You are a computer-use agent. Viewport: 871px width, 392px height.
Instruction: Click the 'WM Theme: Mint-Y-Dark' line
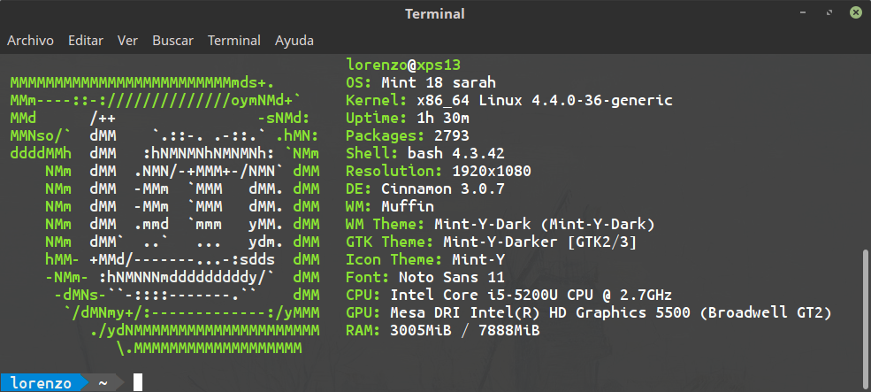[500, 225]
